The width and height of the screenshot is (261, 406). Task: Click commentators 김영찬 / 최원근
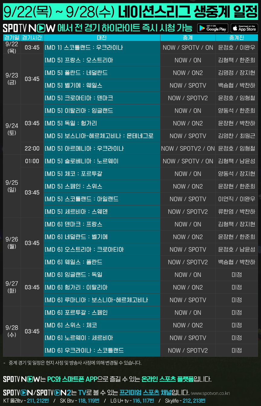pyautogui.click(x=237, y=136)
